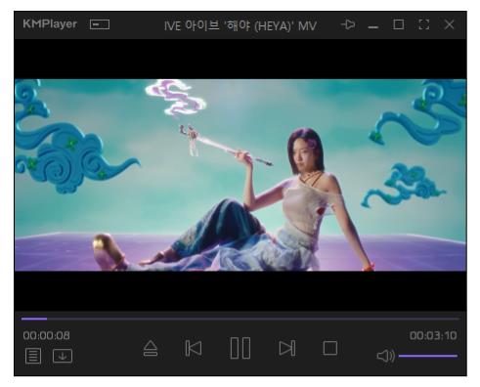Mute the audio with speaker icon
Viewport: 480px width, 387px height.
386,356
